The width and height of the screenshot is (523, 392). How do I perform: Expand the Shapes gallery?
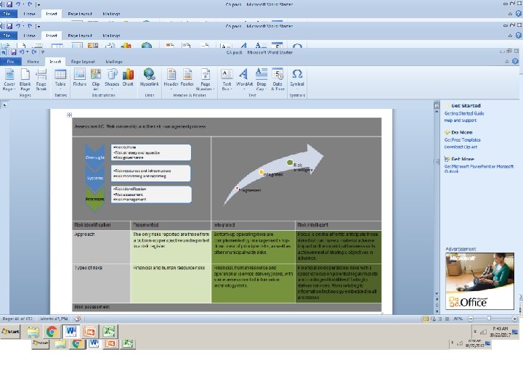pyautogui.click(x=112, y=79)
